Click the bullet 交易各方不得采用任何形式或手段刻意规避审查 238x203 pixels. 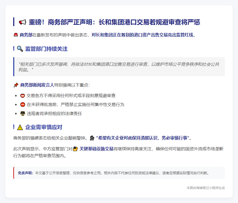(x=71, y=96)
